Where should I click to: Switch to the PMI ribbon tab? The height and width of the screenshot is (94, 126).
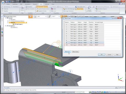tap(21, 4)
